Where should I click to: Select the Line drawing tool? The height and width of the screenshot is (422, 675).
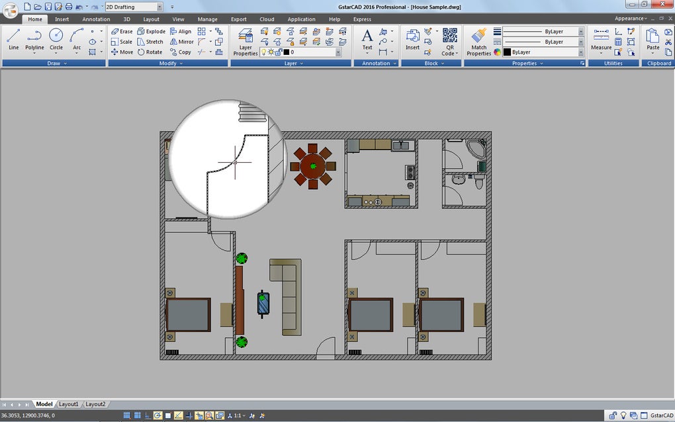click(x=13, y=38)
